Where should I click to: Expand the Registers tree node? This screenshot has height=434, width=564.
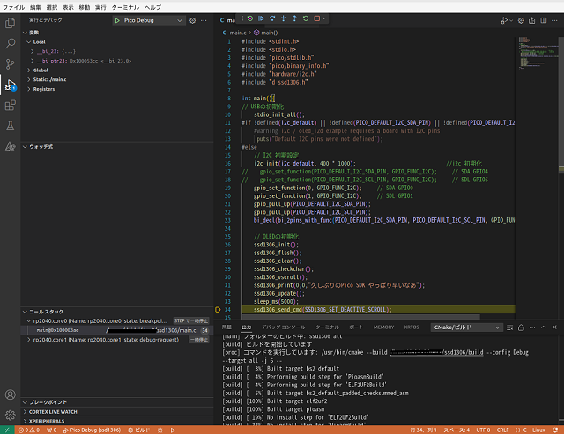coord(42,89)
